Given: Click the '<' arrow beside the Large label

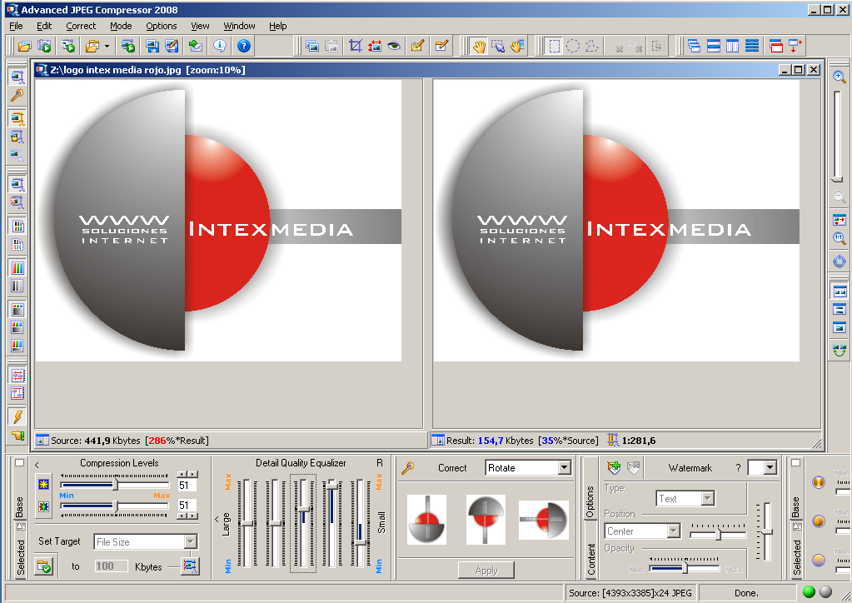Looking at the screenshot, I should [217, 520].
